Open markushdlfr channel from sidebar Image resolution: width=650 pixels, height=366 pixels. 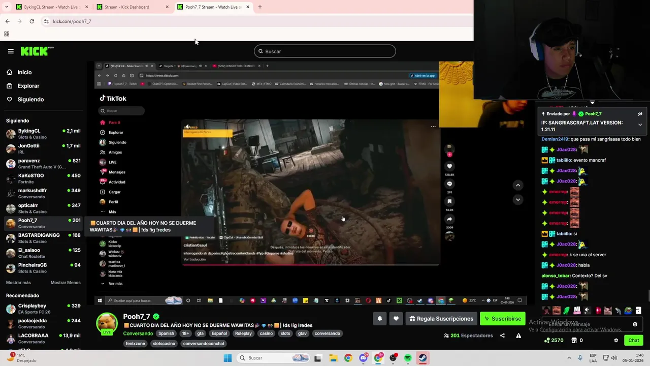point(43,193)
